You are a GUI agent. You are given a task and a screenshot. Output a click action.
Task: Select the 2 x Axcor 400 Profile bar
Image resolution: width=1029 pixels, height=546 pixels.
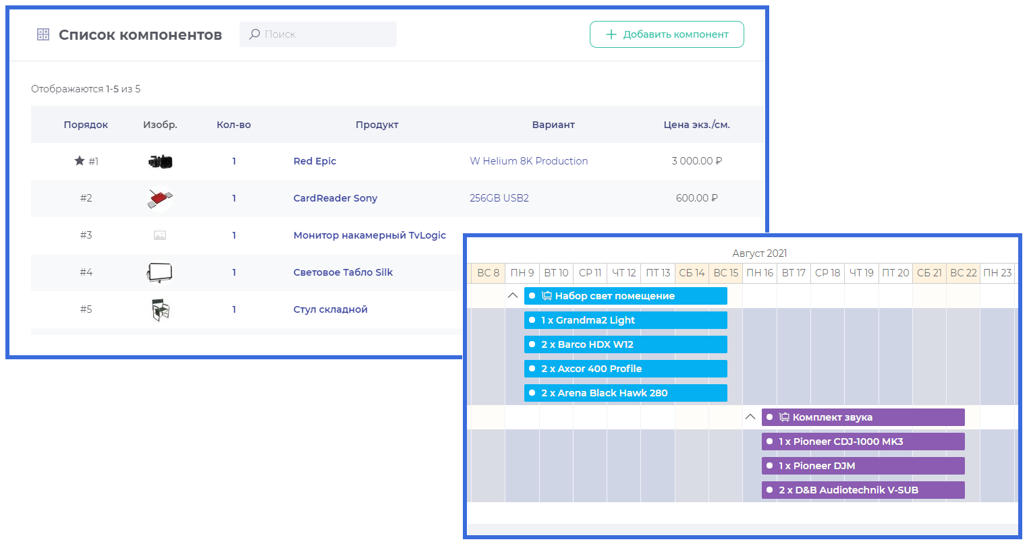[x=625, y=369]
